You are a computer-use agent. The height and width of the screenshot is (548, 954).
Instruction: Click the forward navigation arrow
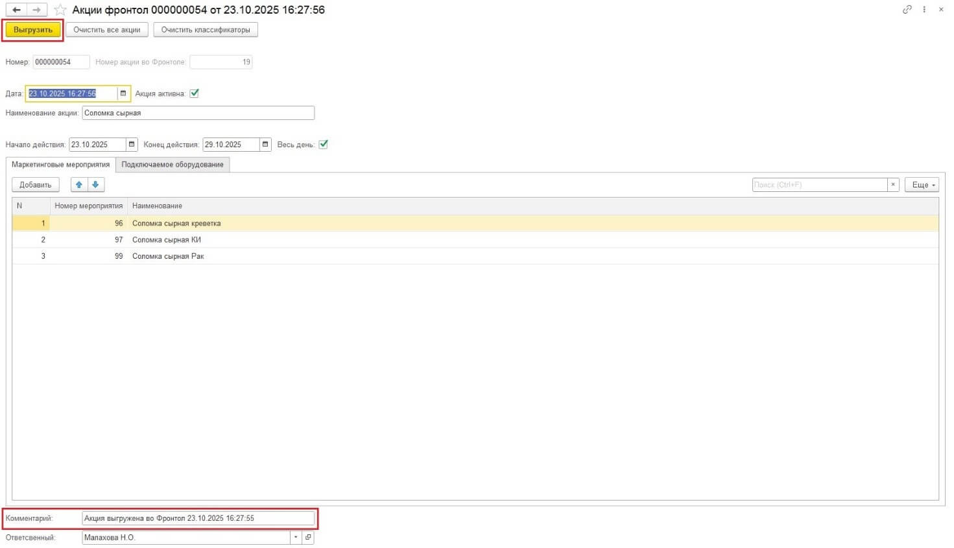(37, 10)
